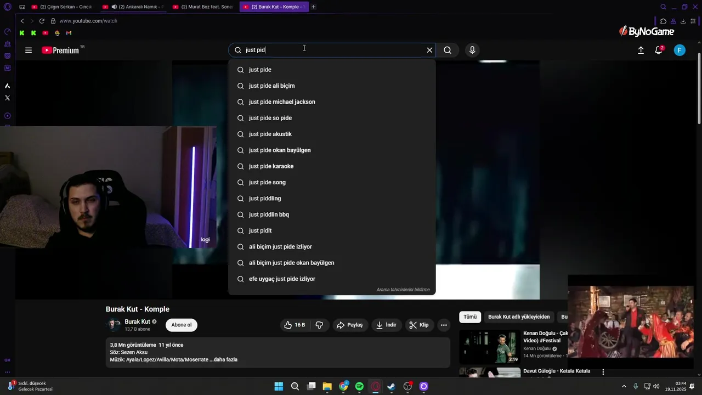Image resolution: width=702 pixels, height=395 pixels.
Task: Dislike the video with thumbs-down
Action: pos(319,325)
